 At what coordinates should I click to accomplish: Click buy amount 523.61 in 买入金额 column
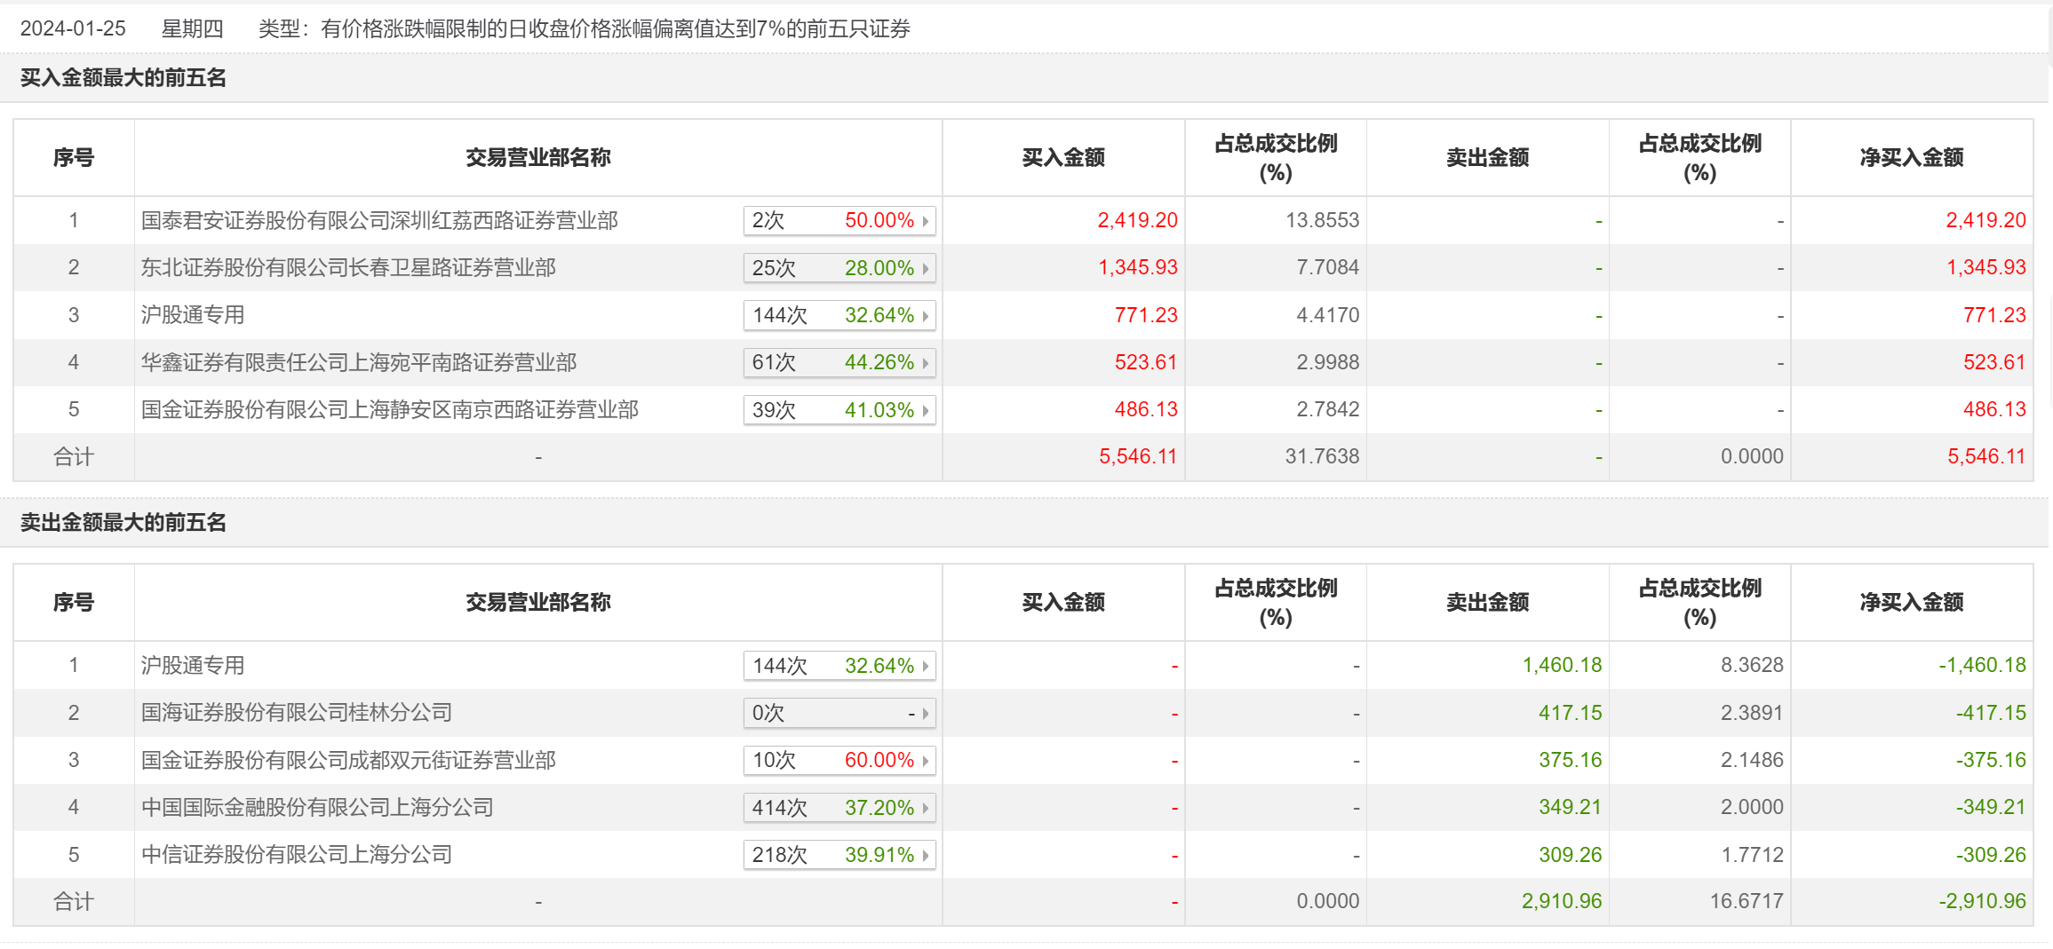(1146, 362)
